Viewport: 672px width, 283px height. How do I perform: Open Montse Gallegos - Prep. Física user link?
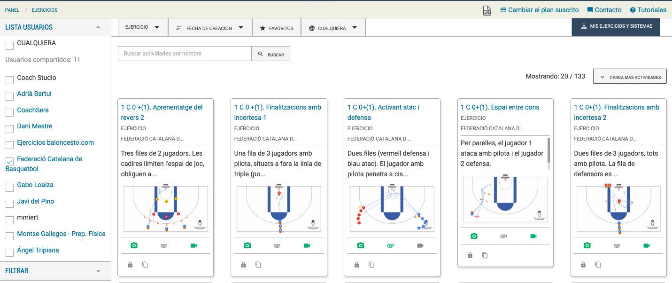coord(61,234)
